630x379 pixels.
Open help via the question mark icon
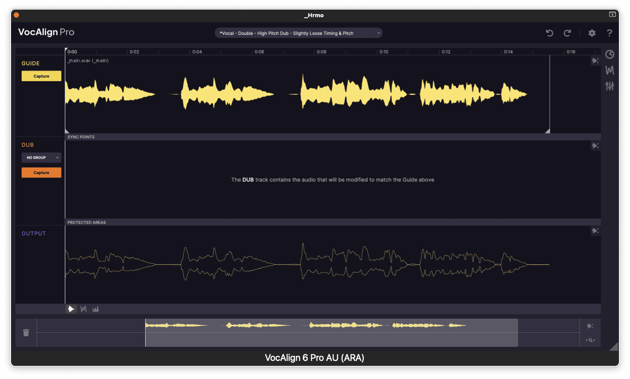click(x=610, y=33)
